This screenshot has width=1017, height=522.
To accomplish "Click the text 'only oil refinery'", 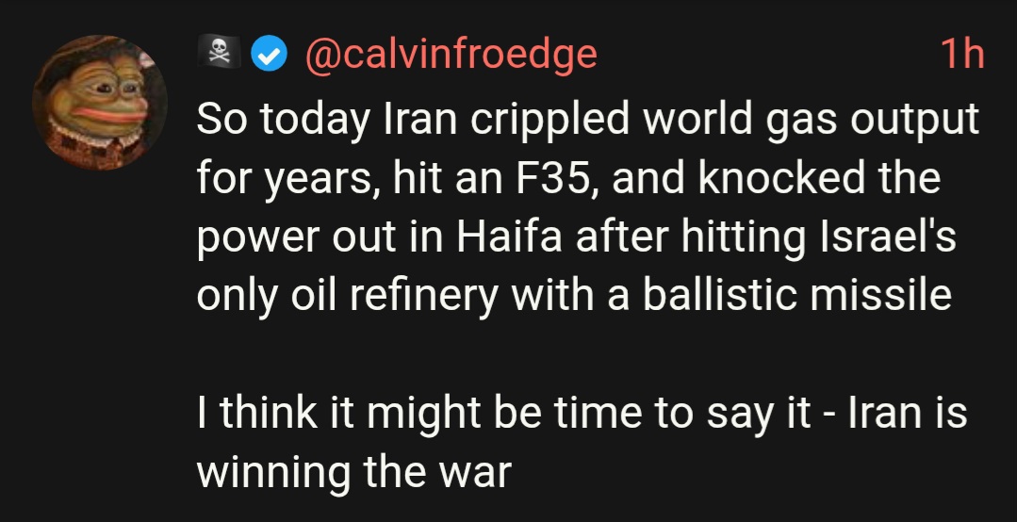I will 349,296.
